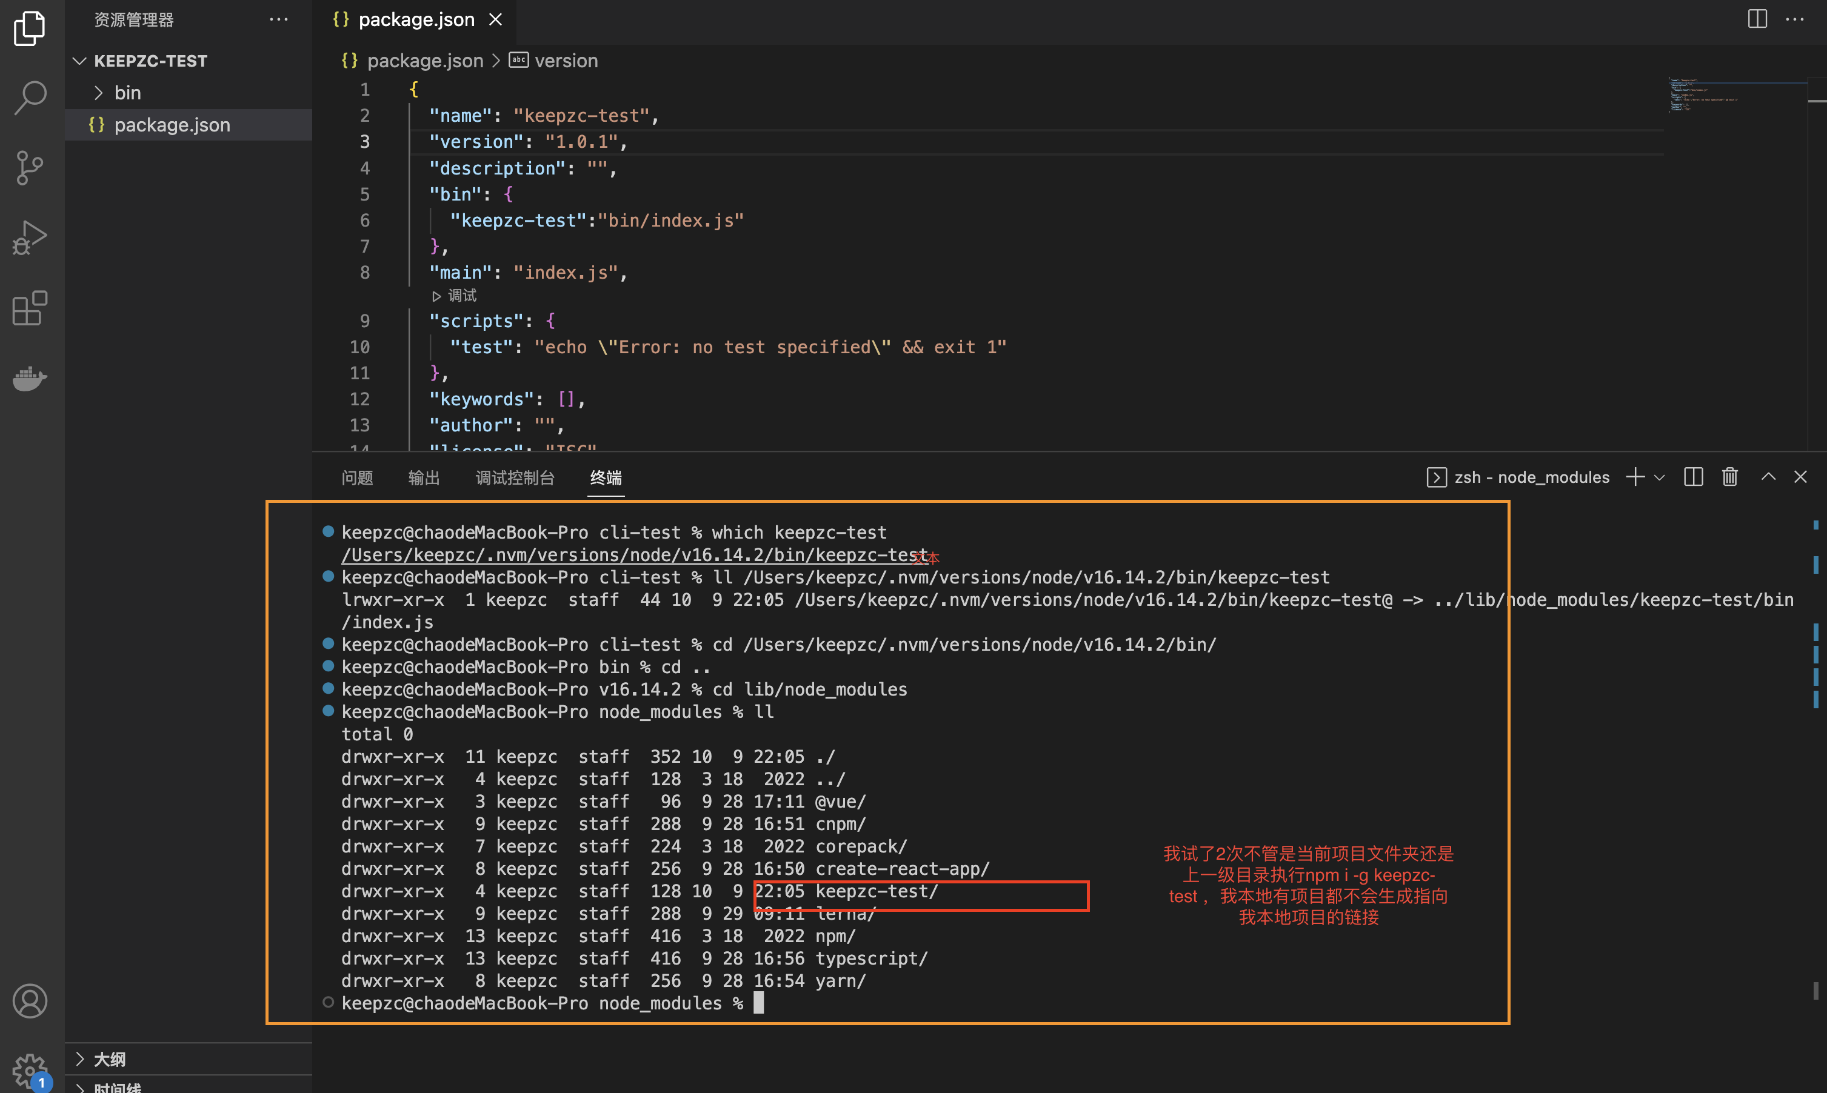This screenshot has height=1093, width=1827.
Task: Click the corepack/ entry in terminal
Action: pyautogui.click(x=861, y=846)
